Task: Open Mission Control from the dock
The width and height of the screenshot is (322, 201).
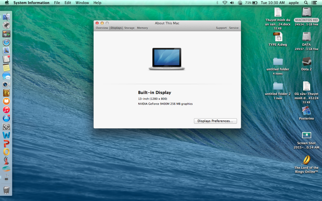Action: click(x=6, y=34)
